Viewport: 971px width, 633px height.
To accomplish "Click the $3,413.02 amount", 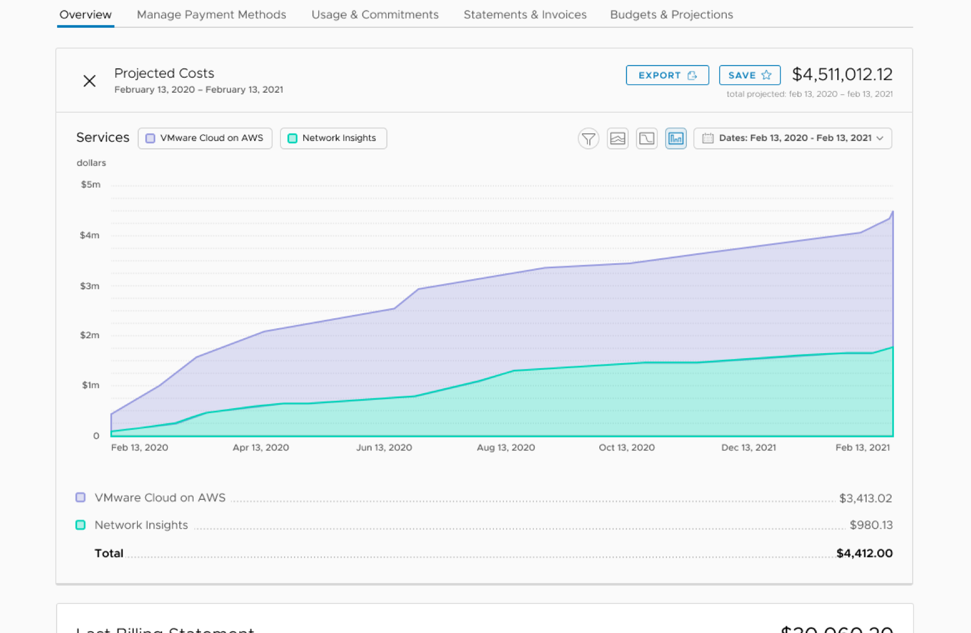I will (866, 498).
